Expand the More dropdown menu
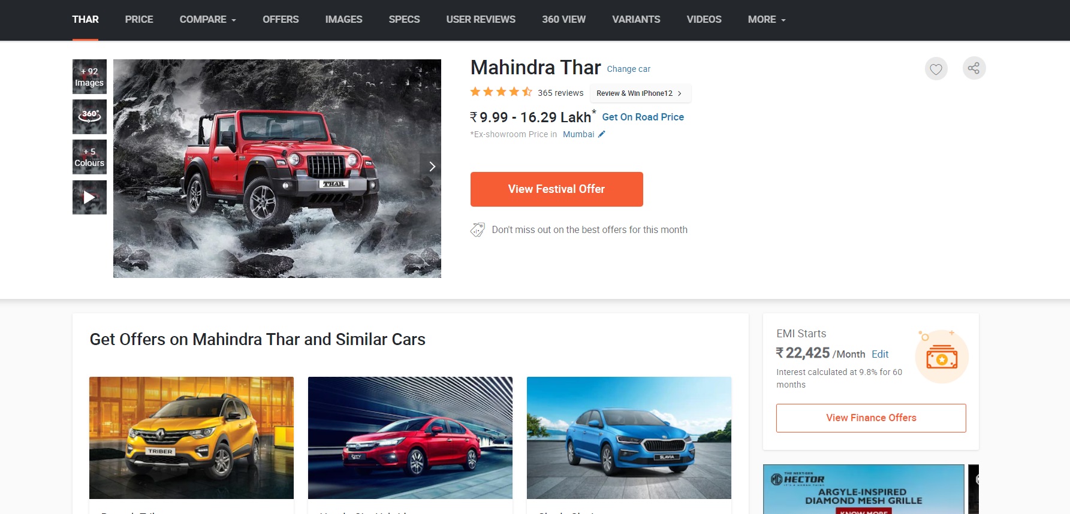Screen dimensions: 1070x514 point(767,19)
